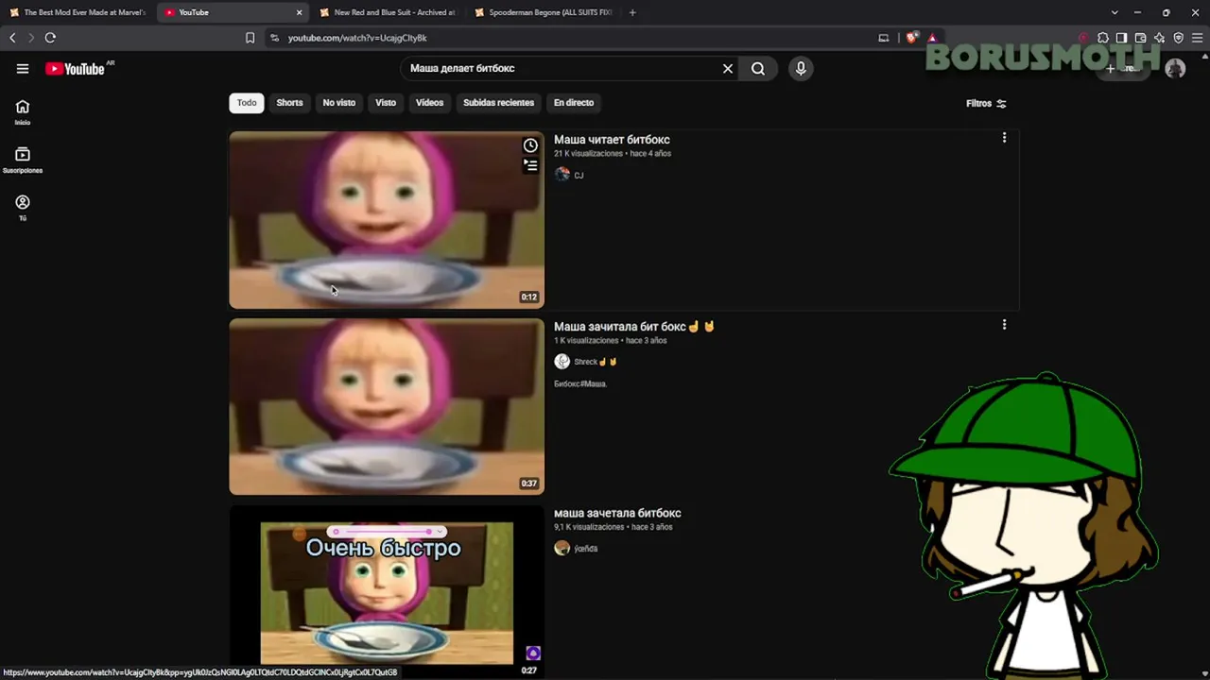Clear the search box text
This screenshot has height=680, width=1210.
pyautogui.click(x=728, y=68)
